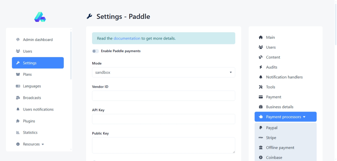Collapse the Payment processors submenu

click(x=285, y=117)
